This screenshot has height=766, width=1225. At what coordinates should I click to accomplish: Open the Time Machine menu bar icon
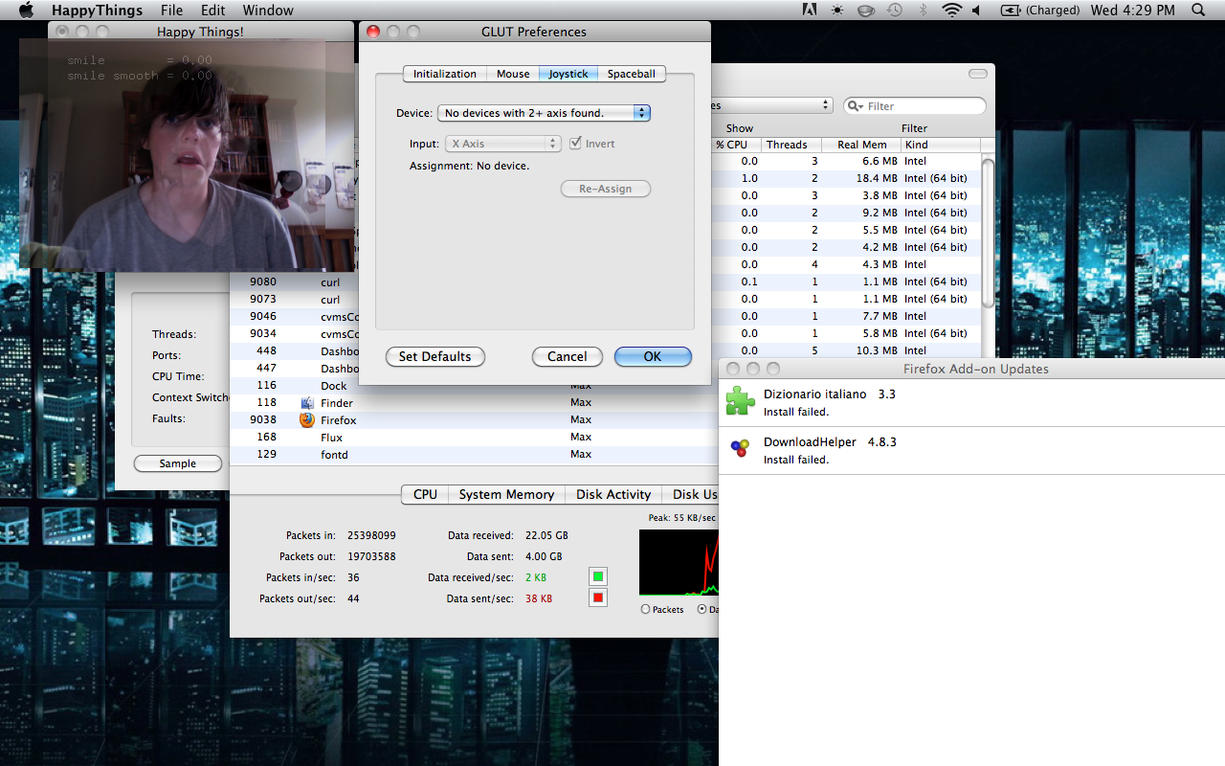click(x=894, y=11)
